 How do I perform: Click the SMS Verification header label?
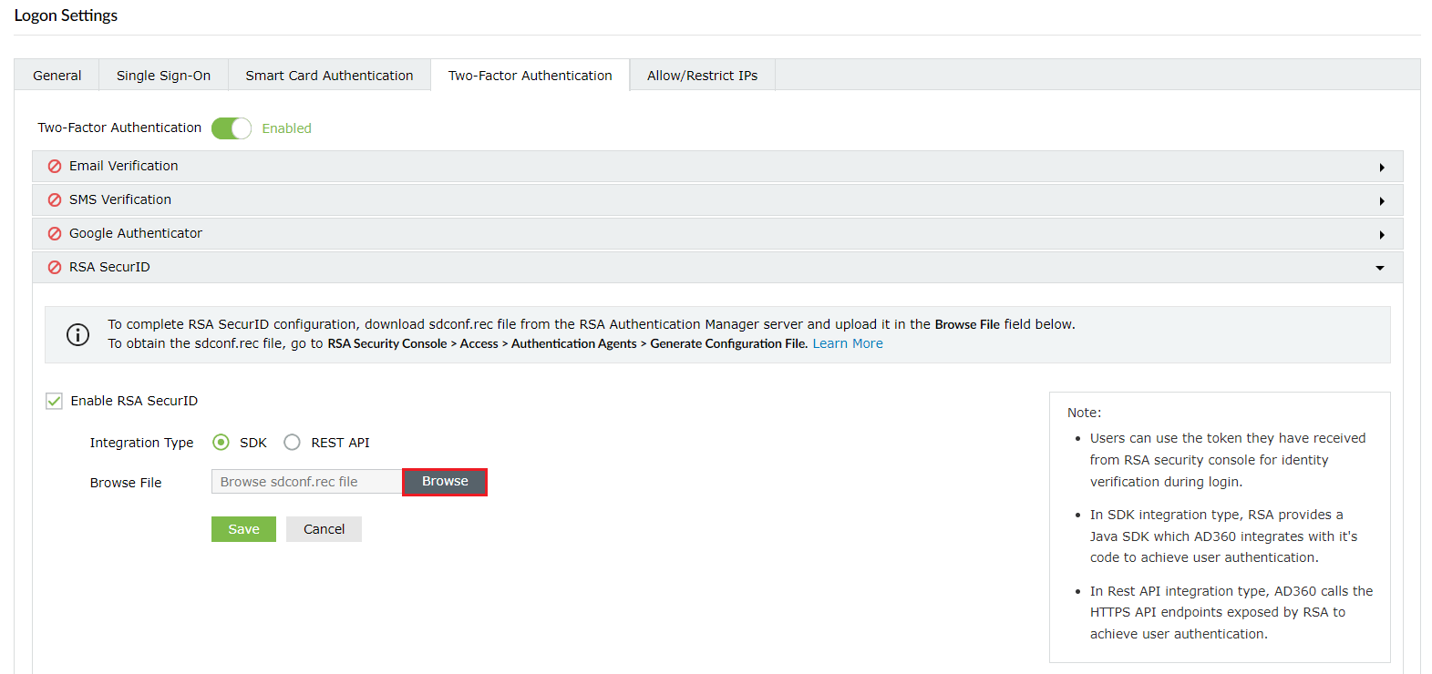(120, 199)
